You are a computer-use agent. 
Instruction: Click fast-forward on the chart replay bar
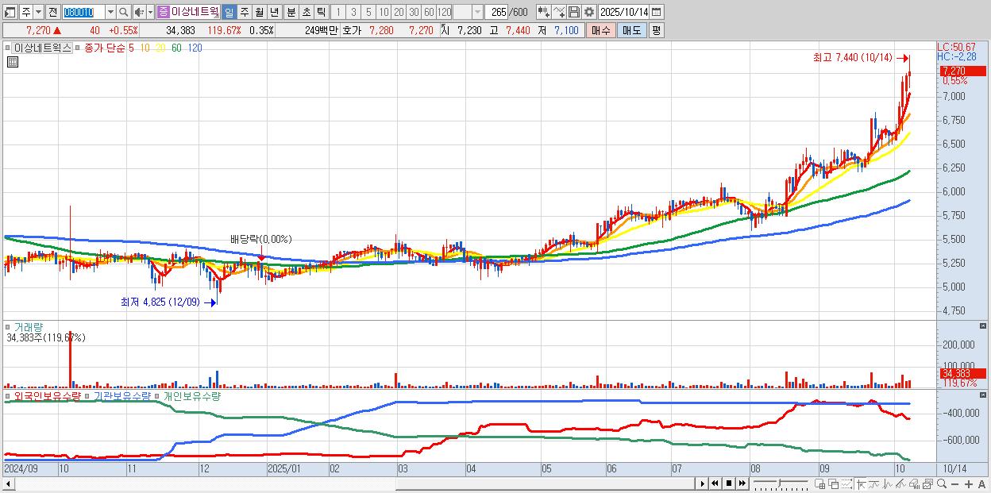742,483
